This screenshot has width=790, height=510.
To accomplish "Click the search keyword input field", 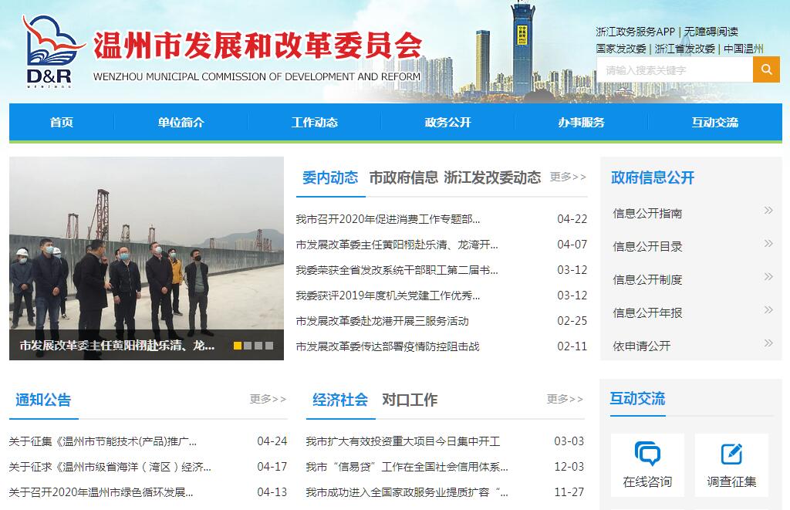I will 674,70.
